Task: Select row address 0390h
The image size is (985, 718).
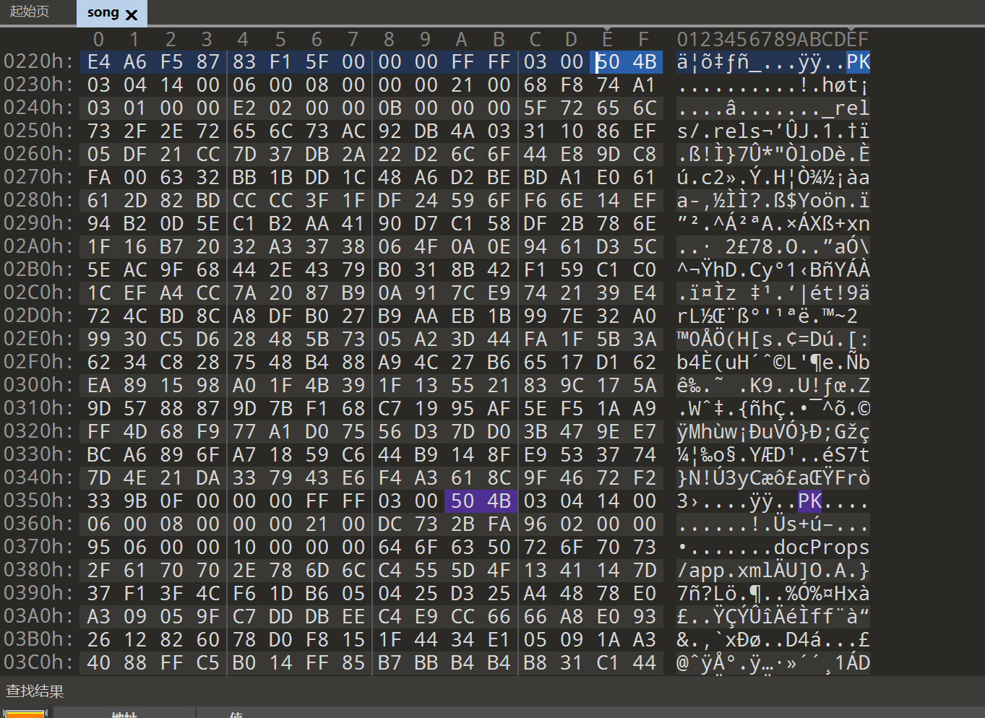Action: (x=38, y=594)
